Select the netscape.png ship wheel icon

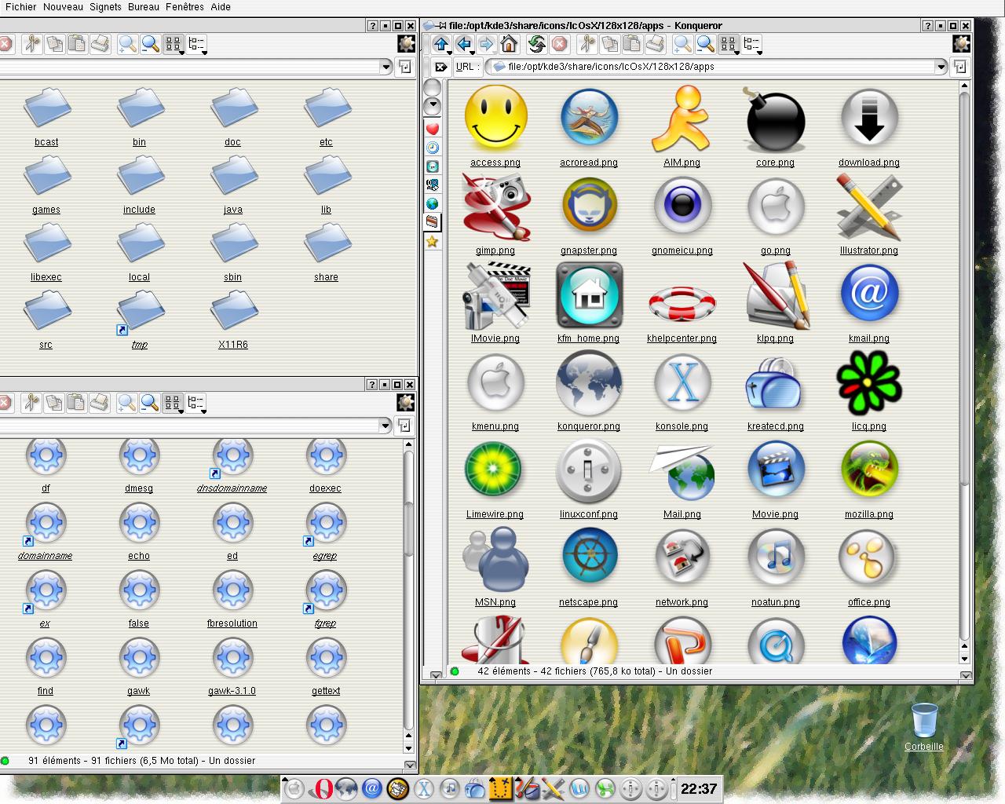coord(589,557)
